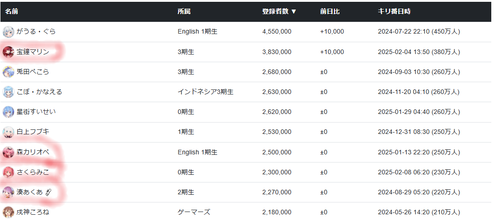Open the がうる・ぐら name link
This screenshot has width=494, height=222.
tap(36, 32)
